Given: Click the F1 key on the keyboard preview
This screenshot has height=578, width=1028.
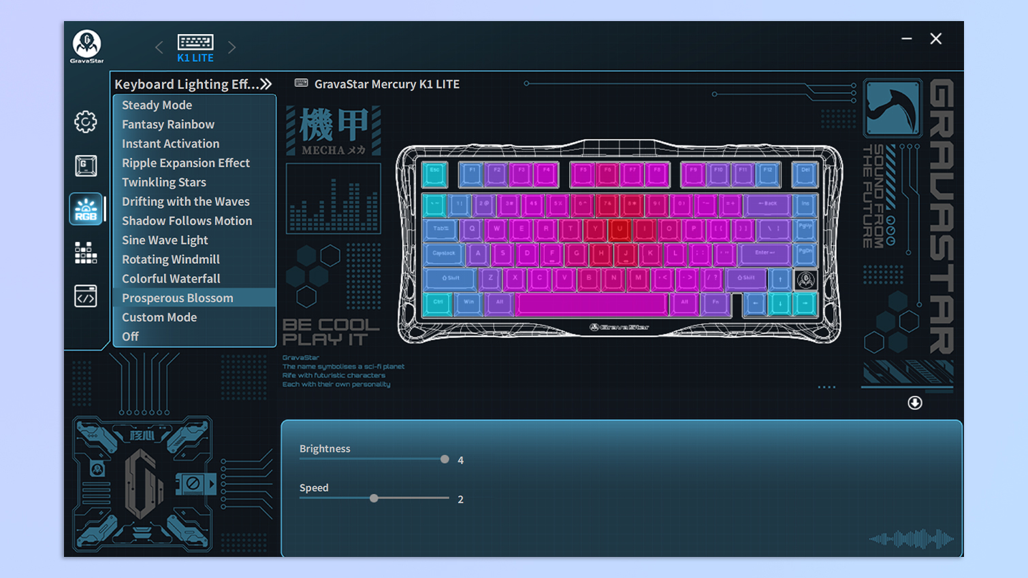Looking at the screenshot, I should pos(472,174).
